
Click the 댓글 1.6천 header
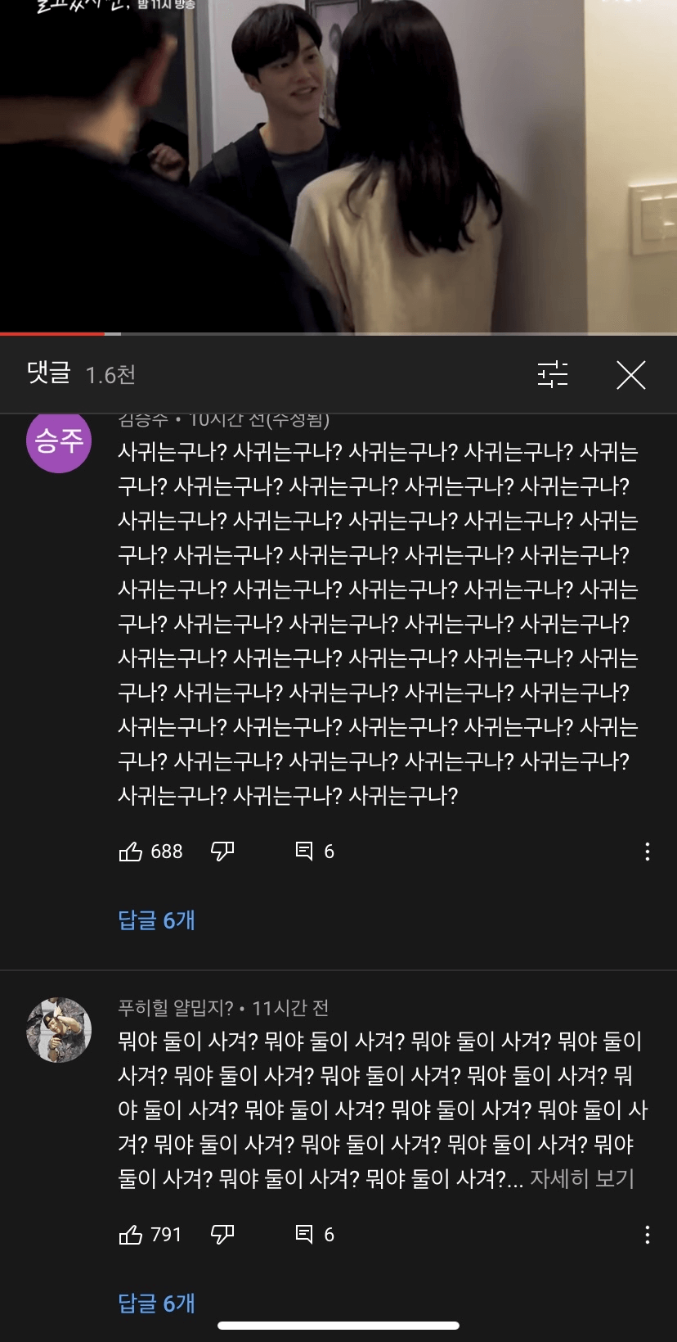pos(81,374)
